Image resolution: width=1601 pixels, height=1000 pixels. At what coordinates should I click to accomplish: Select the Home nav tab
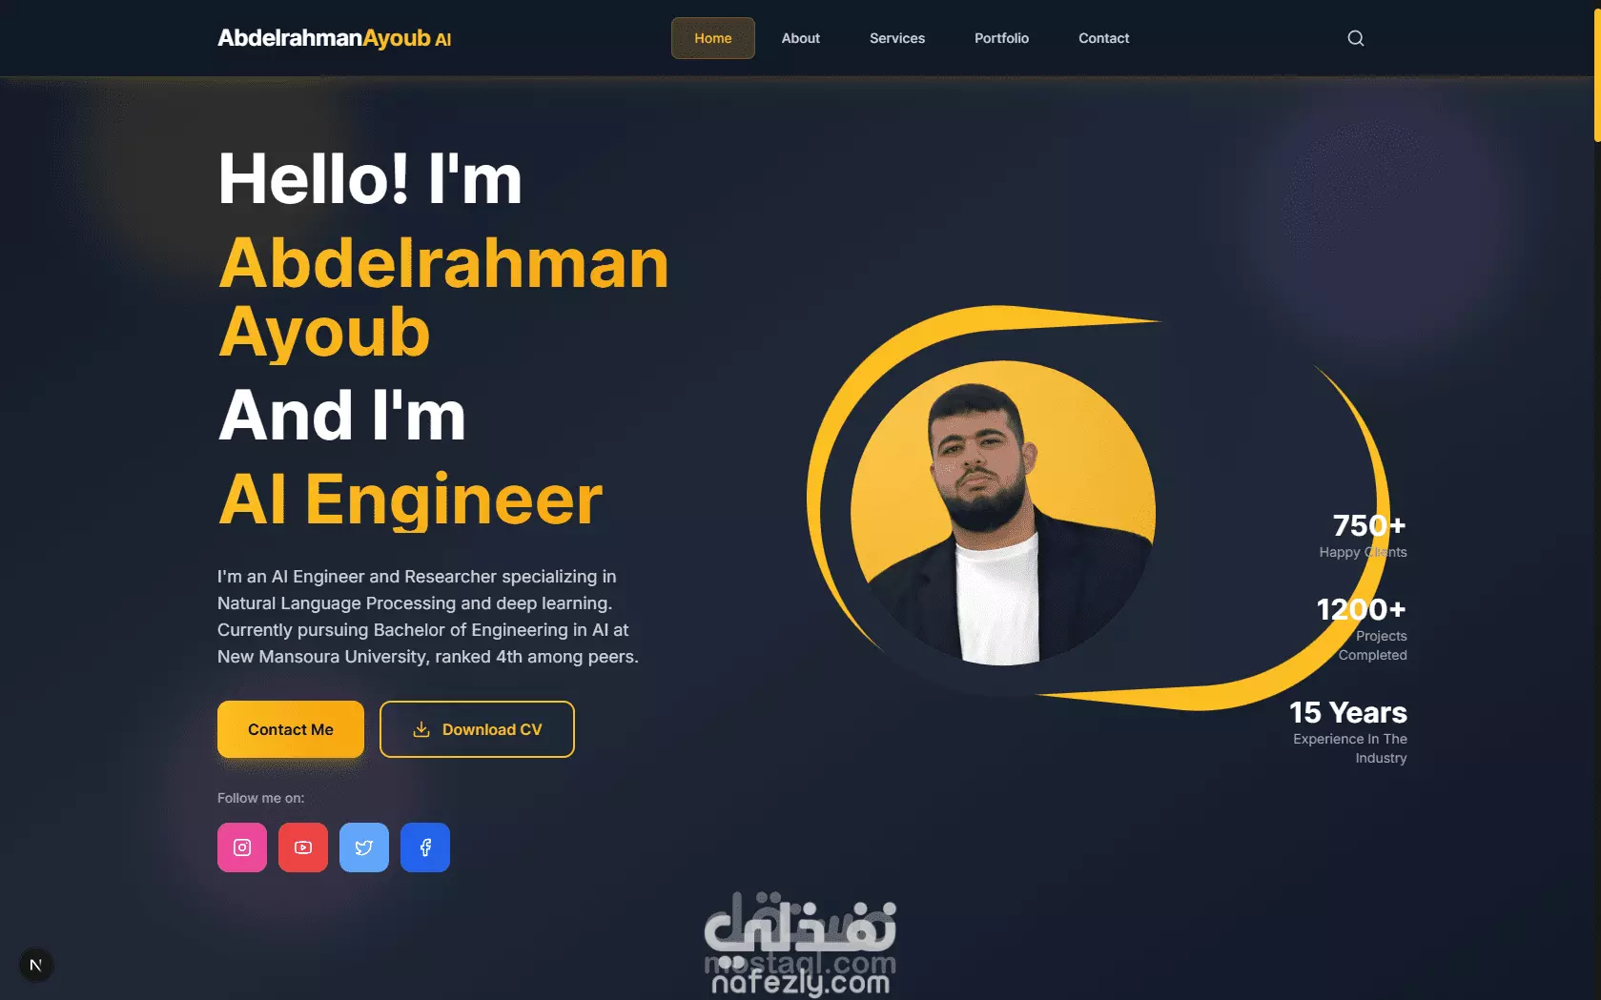click(713, 38)
